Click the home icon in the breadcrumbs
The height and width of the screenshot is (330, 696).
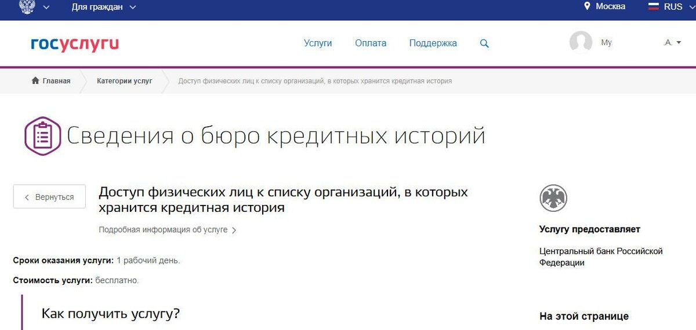35,80
